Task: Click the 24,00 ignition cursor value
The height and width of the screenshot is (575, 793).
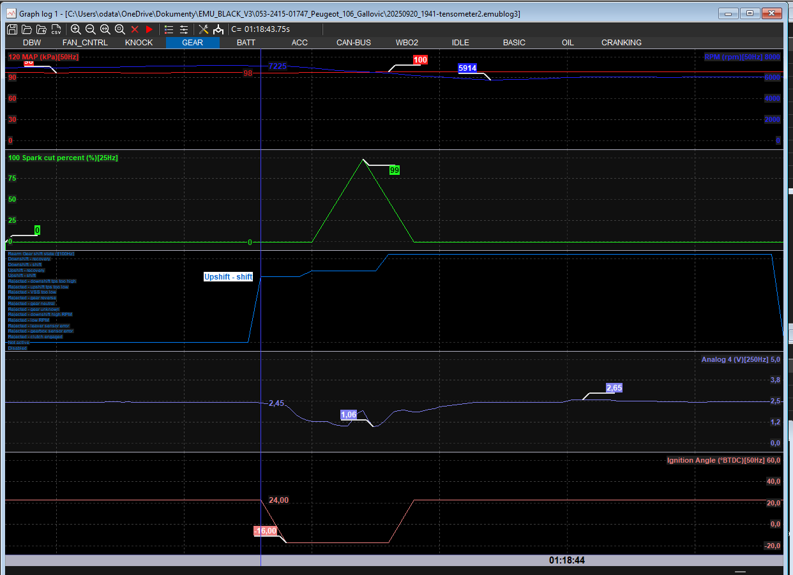Action: [x=279, y=500]
